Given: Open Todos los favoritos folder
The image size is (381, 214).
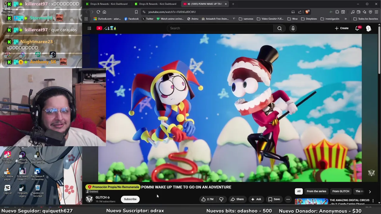Looking at the screenshot, I should tap(366, 19).
